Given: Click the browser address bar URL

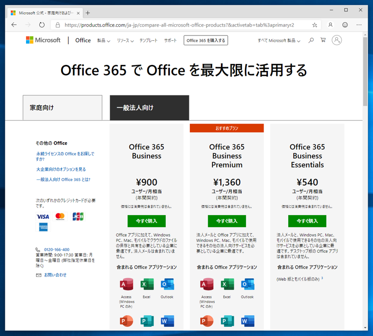Looking at the screenshot, I should tap(179, 25).
